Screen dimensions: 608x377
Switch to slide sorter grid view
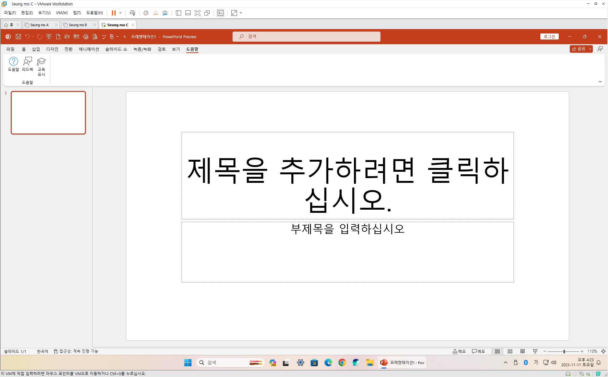coord(510,351)
